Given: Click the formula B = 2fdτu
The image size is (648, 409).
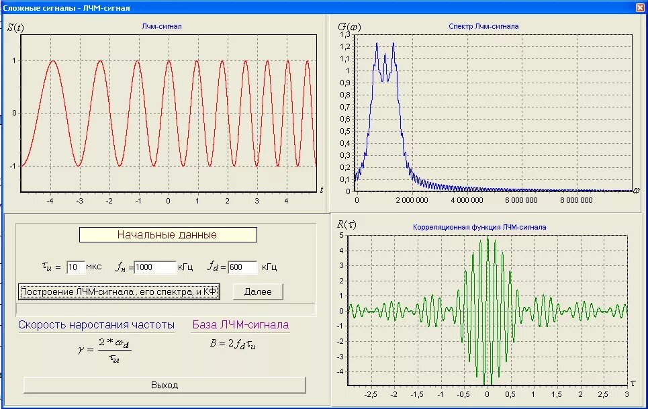Looking at the screenshot, I should click(x=232, y=344).
